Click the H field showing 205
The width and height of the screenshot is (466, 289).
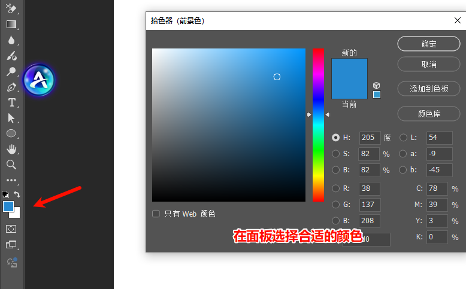click(x=370, y=138)
